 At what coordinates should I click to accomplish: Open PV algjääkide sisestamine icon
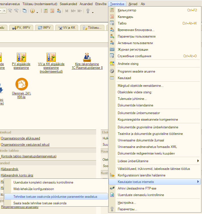pos(21,57)
